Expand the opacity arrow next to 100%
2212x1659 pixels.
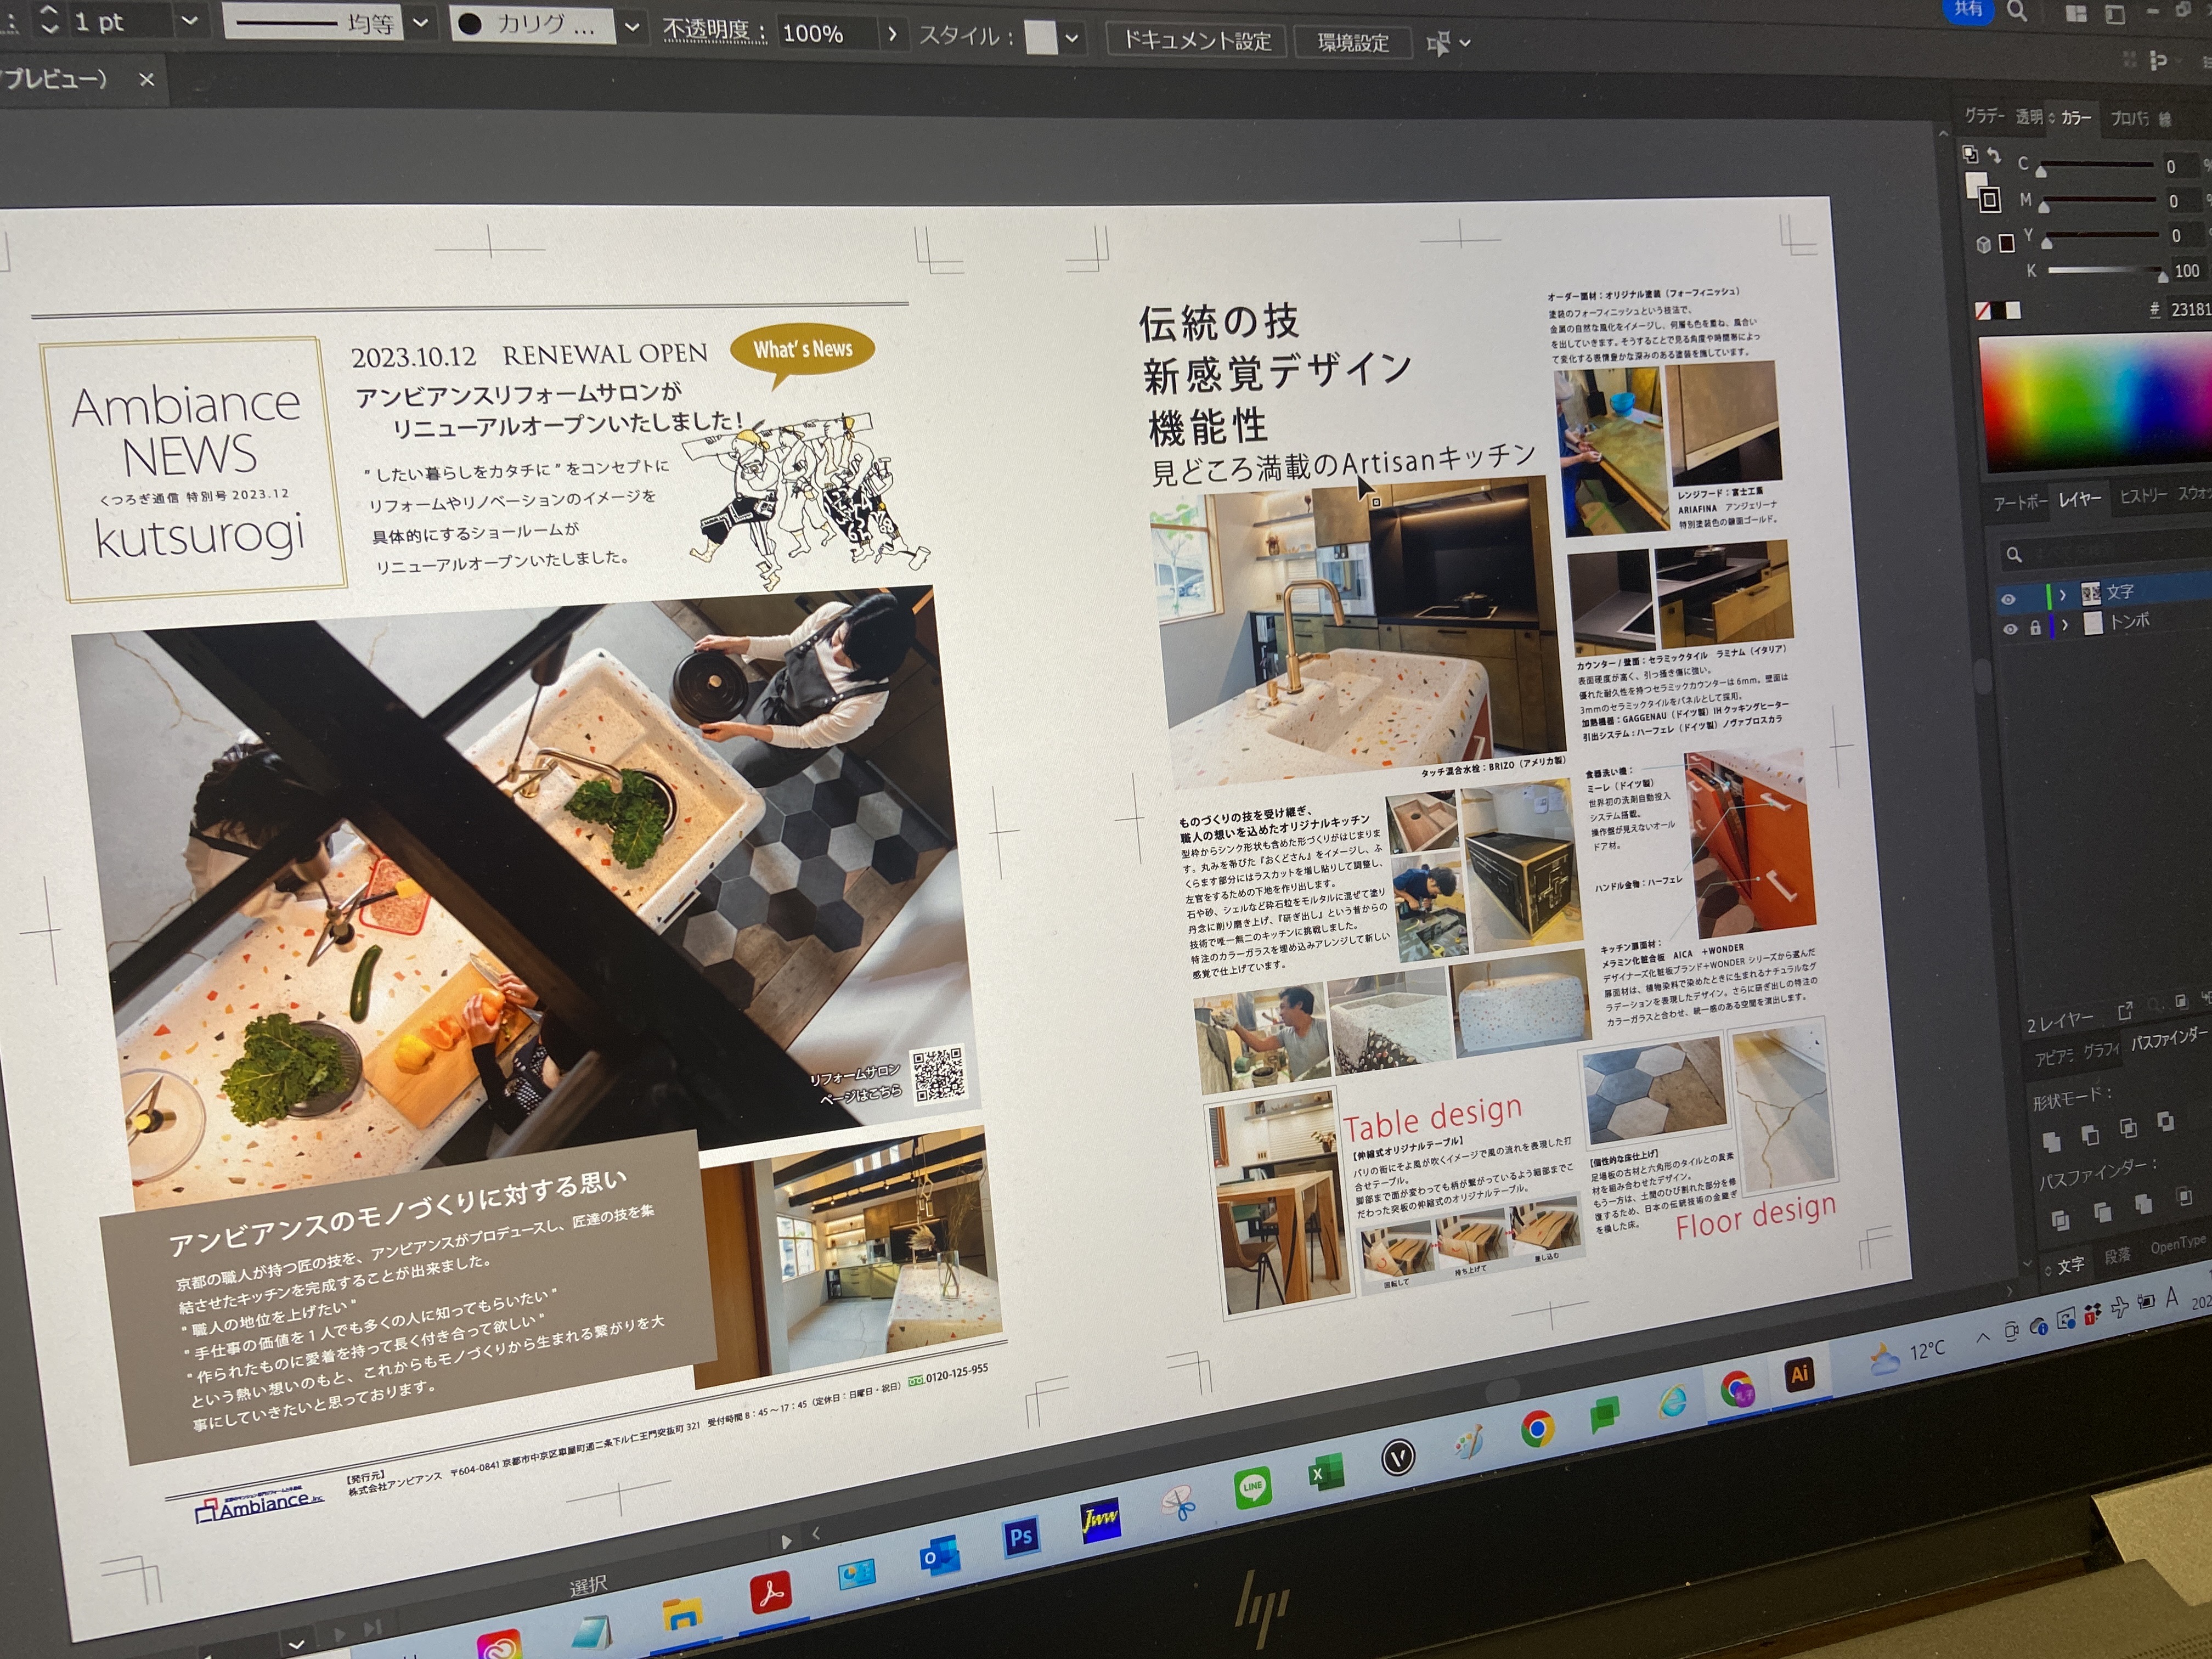point(892,35)
